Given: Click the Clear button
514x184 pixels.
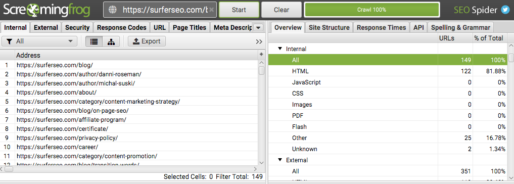Looking at the screenshot, I should (281, 10).
